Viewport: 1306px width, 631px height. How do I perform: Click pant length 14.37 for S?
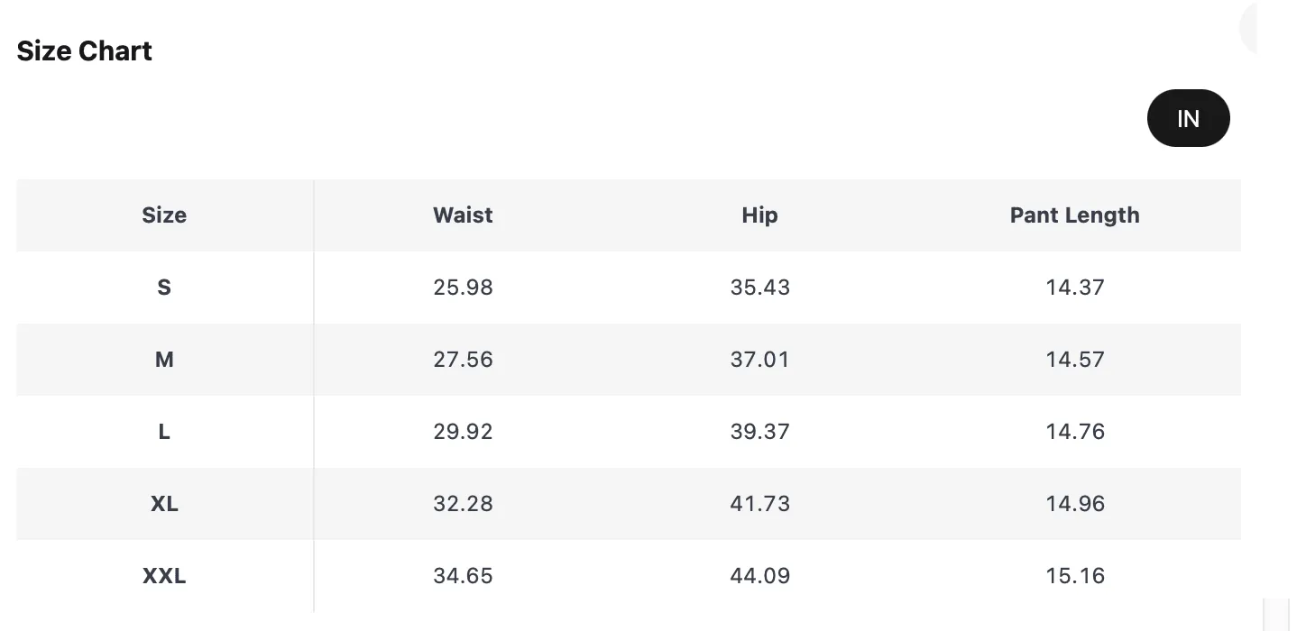point(1075,288)
